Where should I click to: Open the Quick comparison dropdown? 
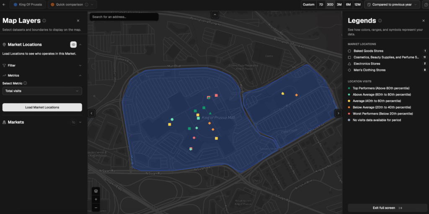[72, 4]
